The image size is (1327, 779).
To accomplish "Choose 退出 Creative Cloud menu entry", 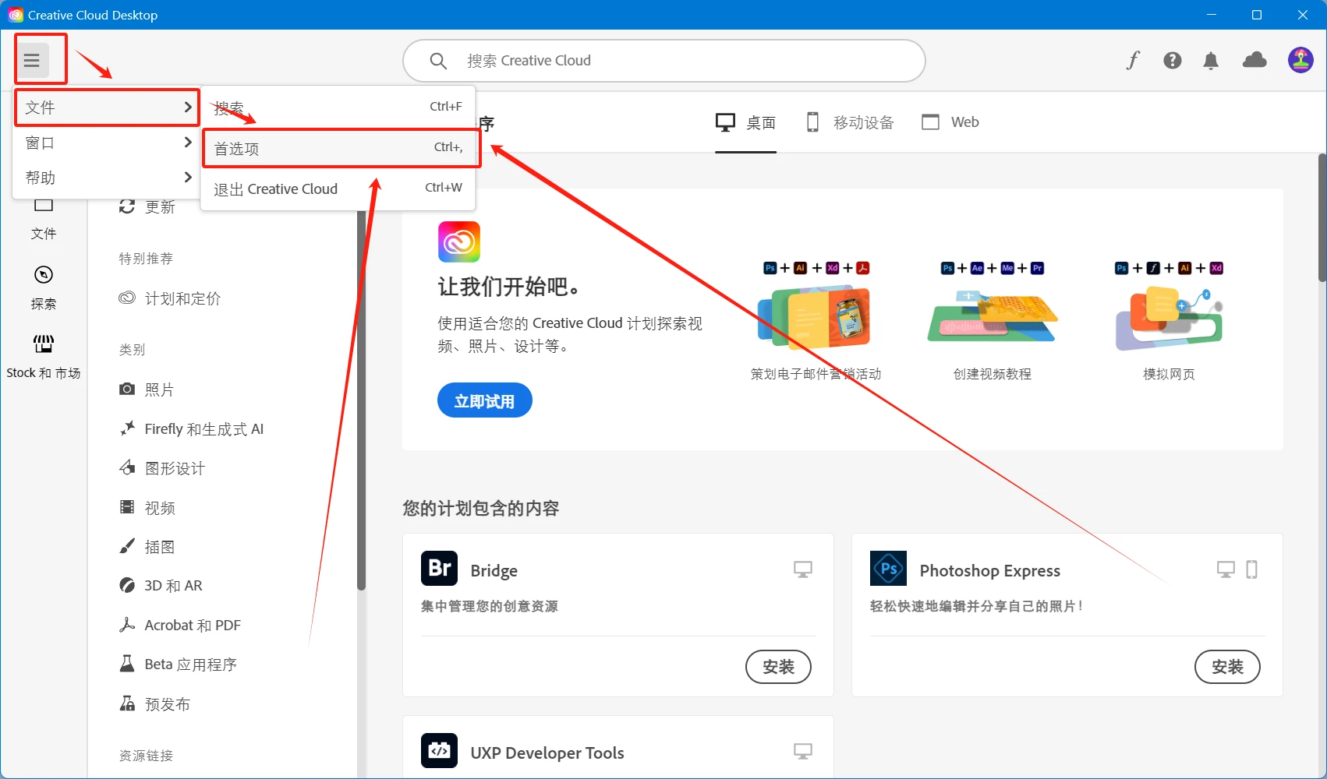I will pyautogui.click(x=338, y=189).
